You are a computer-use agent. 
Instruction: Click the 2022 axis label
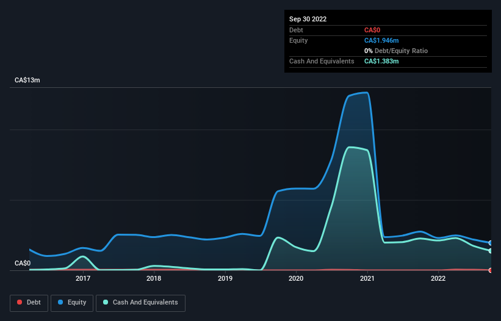click(x=438, y=278)
